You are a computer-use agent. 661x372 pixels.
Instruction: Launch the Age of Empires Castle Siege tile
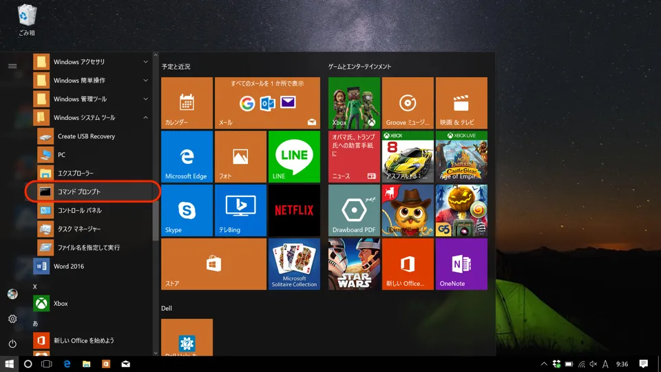(x=461, y=156)
